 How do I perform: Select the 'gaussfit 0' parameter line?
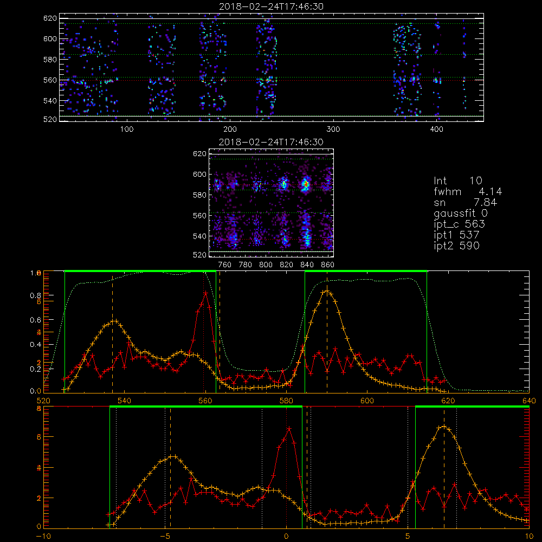tap(461, 213)
